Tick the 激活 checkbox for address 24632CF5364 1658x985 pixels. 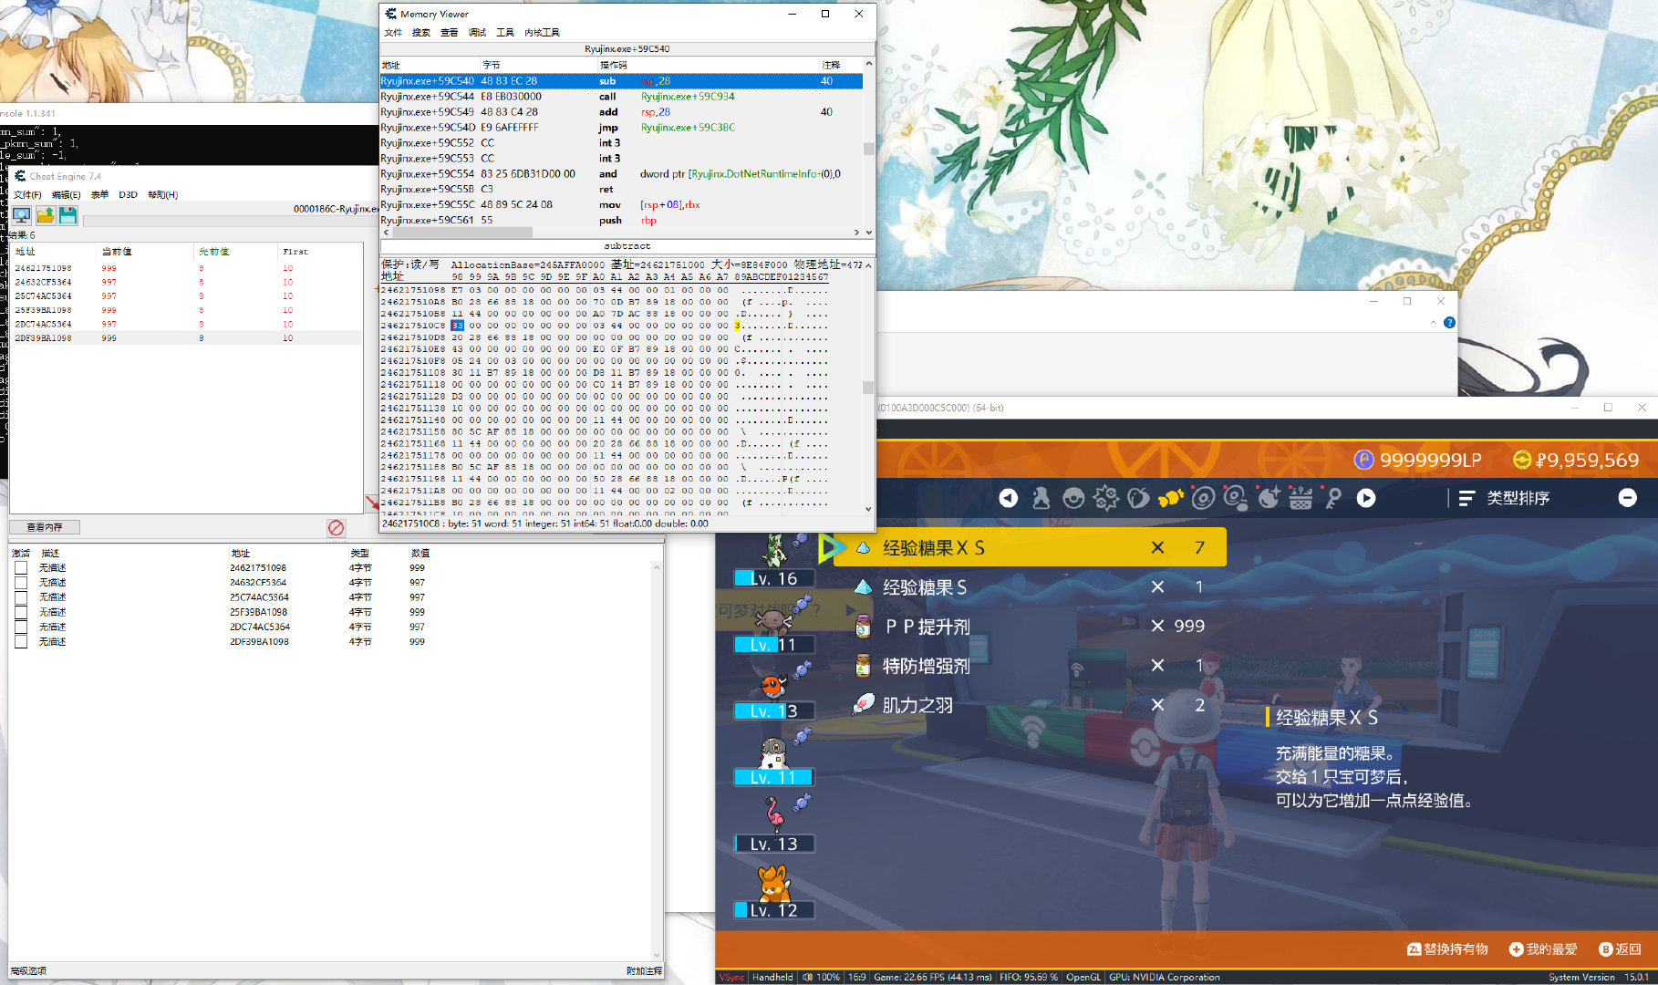tap(21, 582)
